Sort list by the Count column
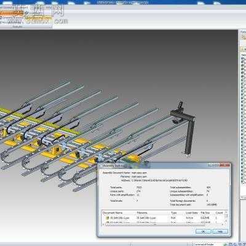 219,213
